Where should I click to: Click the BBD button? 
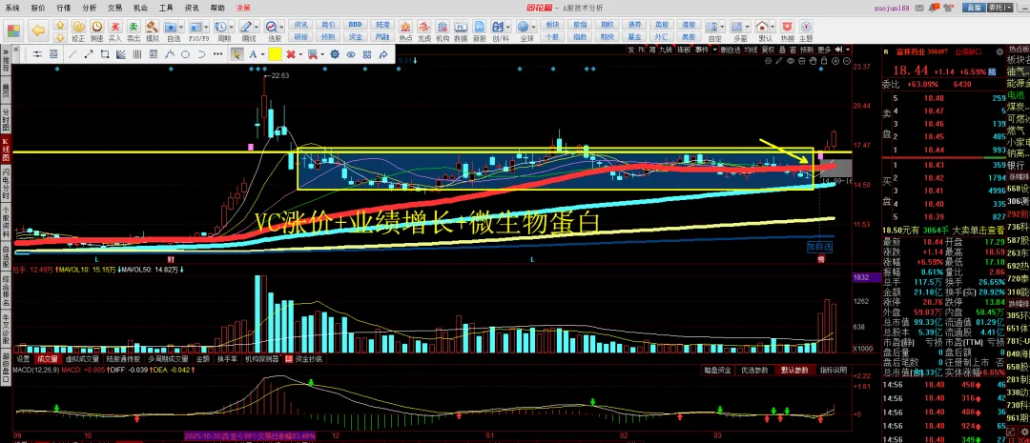click(x=356, y=24)
